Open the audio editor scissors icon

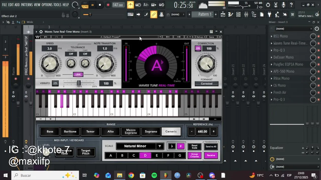coord(276,5)
